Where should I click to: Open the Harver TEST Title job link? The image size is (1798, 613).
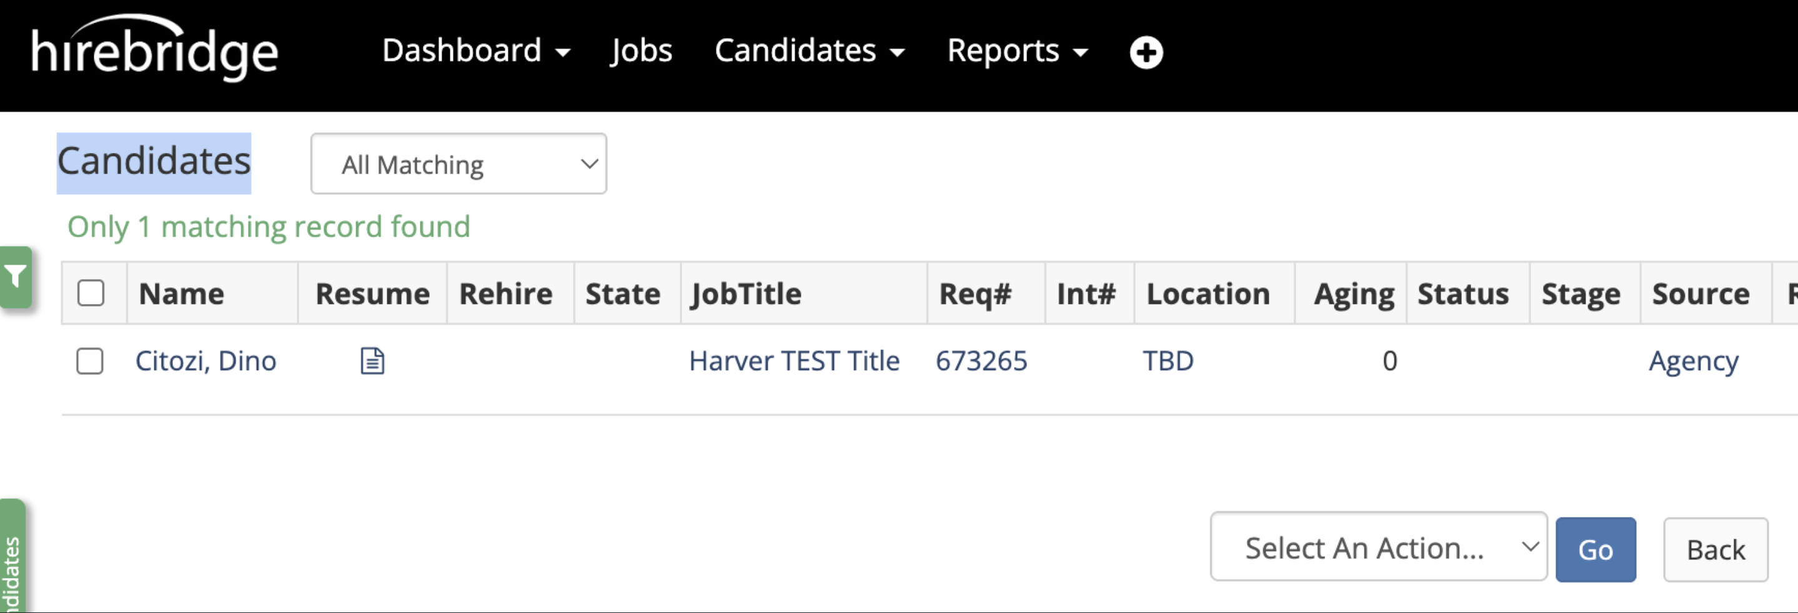793,361
